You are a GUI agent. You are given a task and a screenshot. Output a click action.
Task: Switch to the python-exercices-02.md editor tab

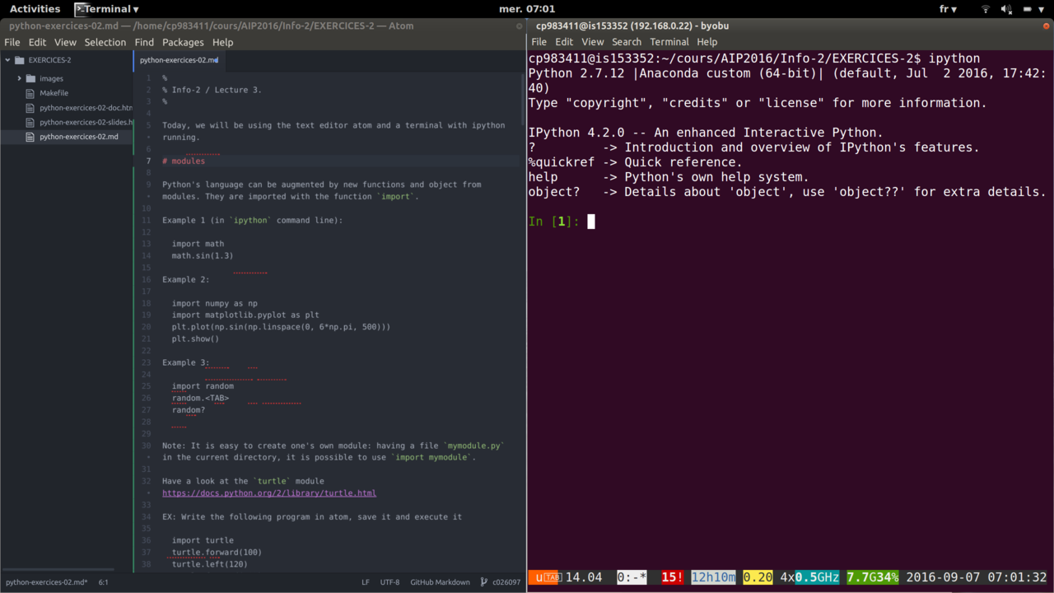177,59
